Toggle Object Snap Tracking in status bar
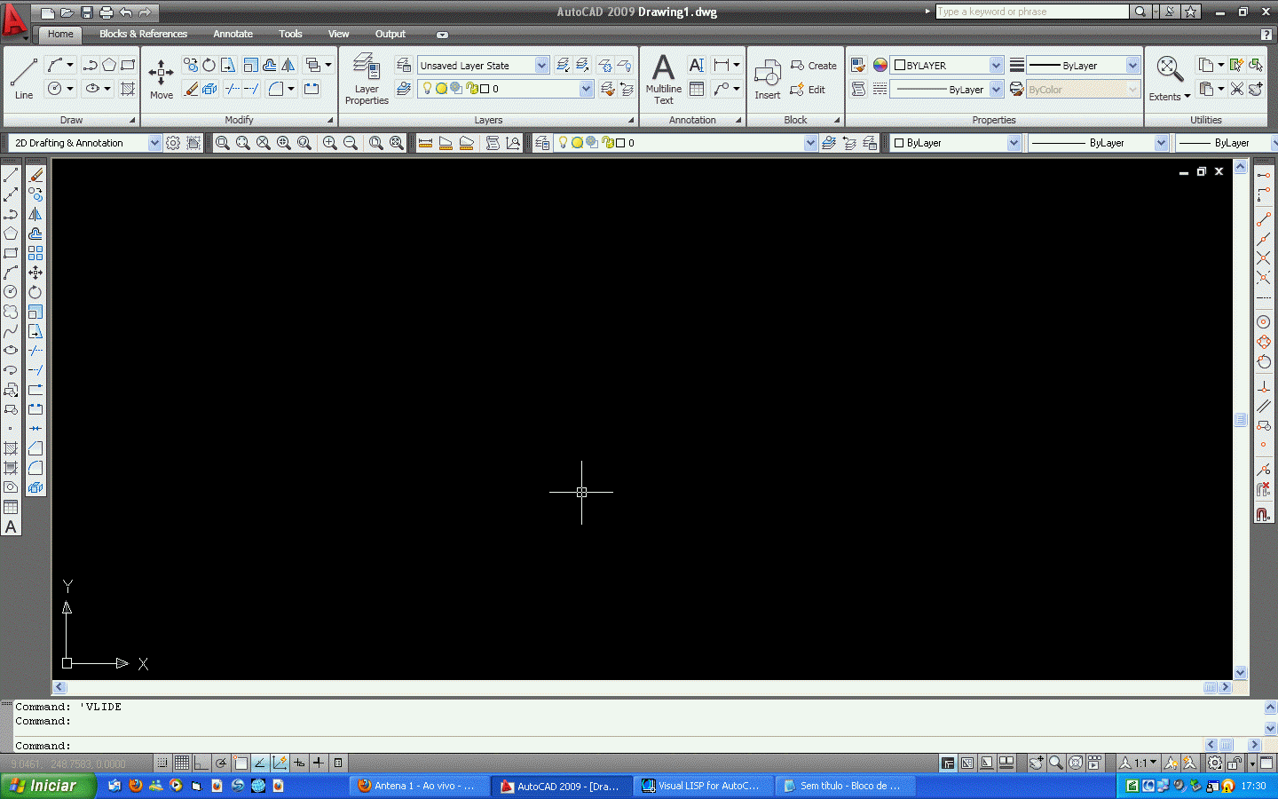 [260, 763]
